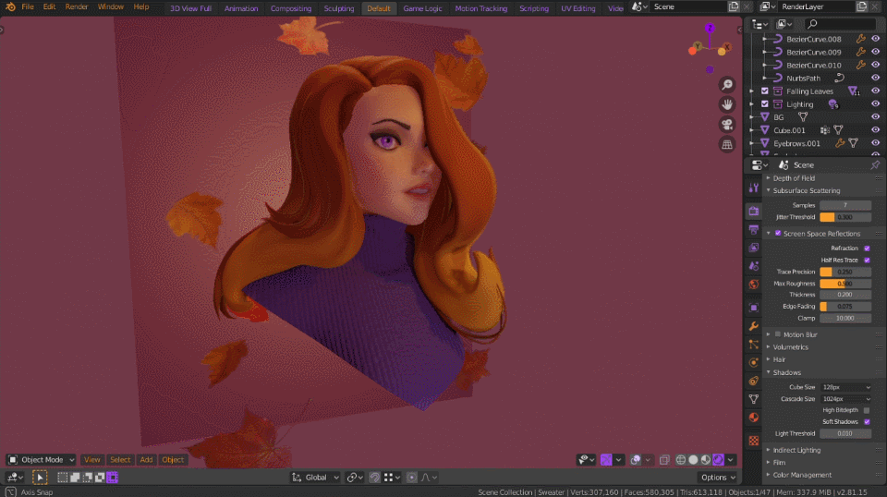887x497 pixels.
Task: Click the Blender logo icon
Action: point(10,6)
